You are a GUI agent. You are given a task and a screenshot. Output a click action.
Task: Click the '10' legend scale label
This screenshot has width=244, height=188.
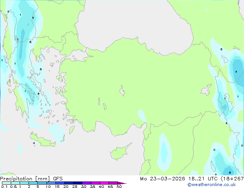[x=48, y=186]
